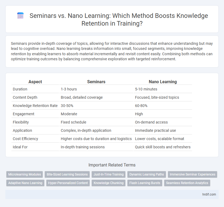
Task: Click the Seminars column header
Action: pyautogui.click(x=96, y=82)
